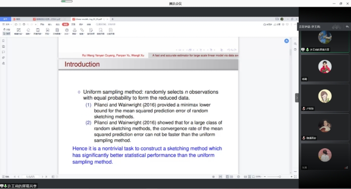The width and height of the screenshot is (351, 189).
Task: Expand the right side panel arrow
Action: click(297, 98)
